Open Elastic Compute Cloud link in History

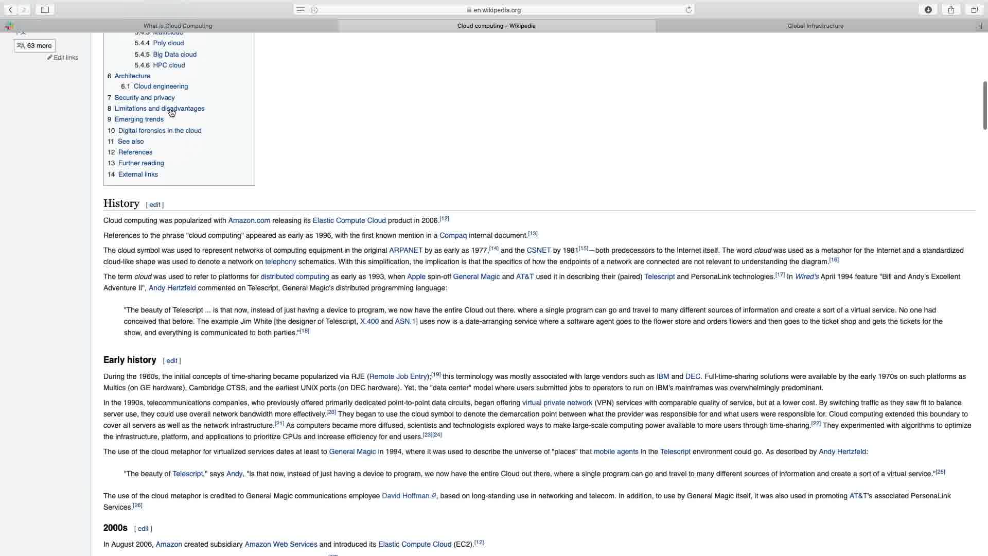[x=349, y=221]
